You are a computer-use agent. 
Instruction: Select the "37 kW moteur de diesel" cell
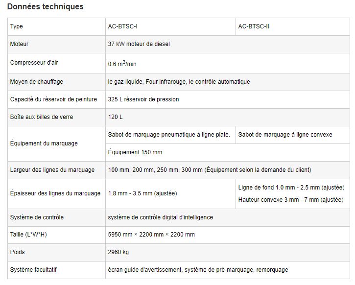coord(139,44)
